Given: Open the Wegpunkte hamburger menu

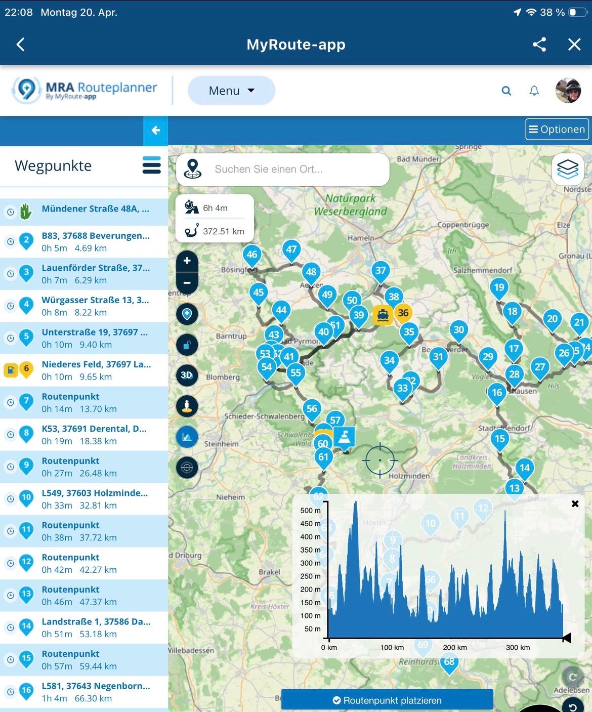Looking at the screenshot, I should coord(151,165).
